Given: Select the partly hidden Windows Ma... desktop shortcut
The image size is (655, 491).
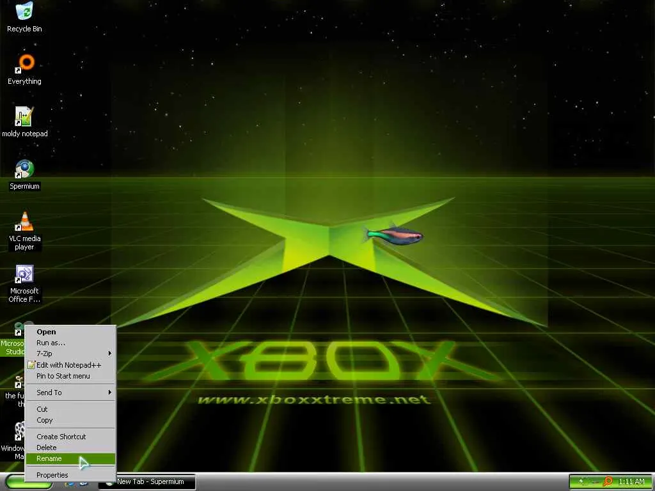Looking at the screenshot, I should pyautogui.click(x=13, y=440).
